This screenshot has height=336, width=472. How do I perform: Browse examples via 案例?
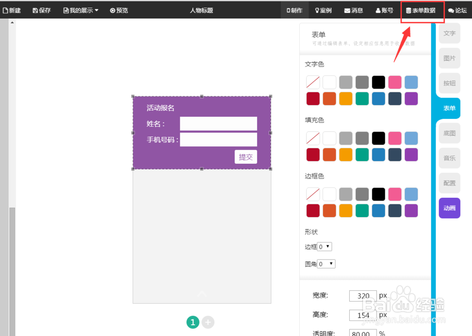click(323, 10)
